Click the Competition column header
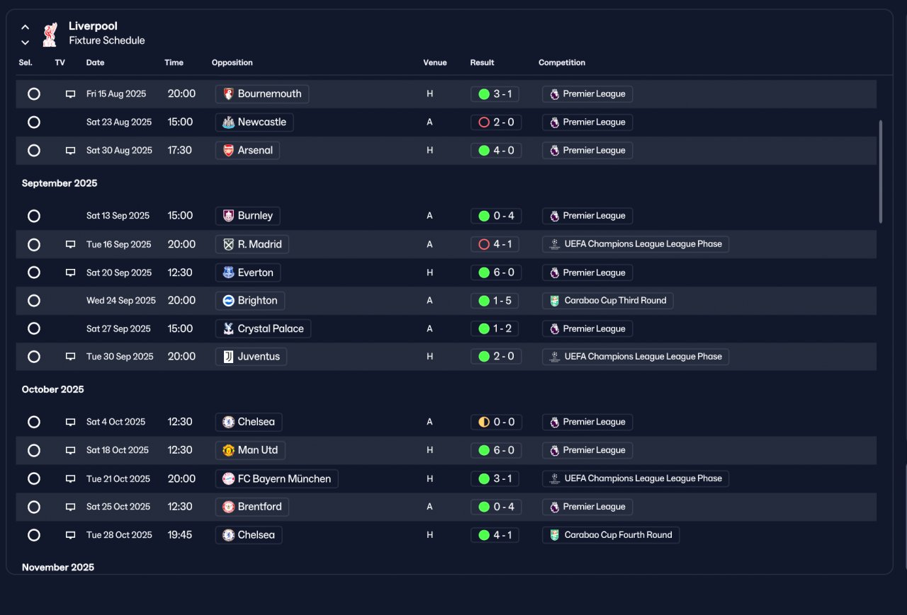907x615 pixels. (562, 62)
